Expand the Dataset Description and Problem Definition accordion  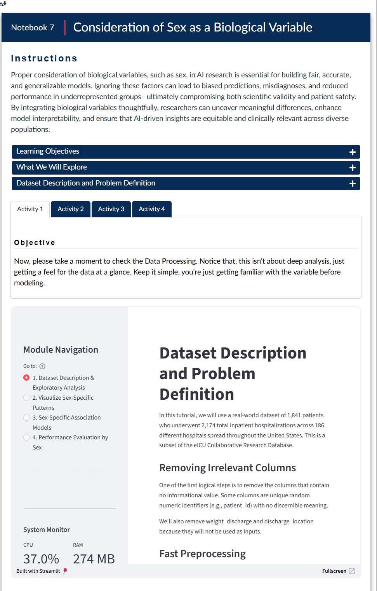click(186, 184)
